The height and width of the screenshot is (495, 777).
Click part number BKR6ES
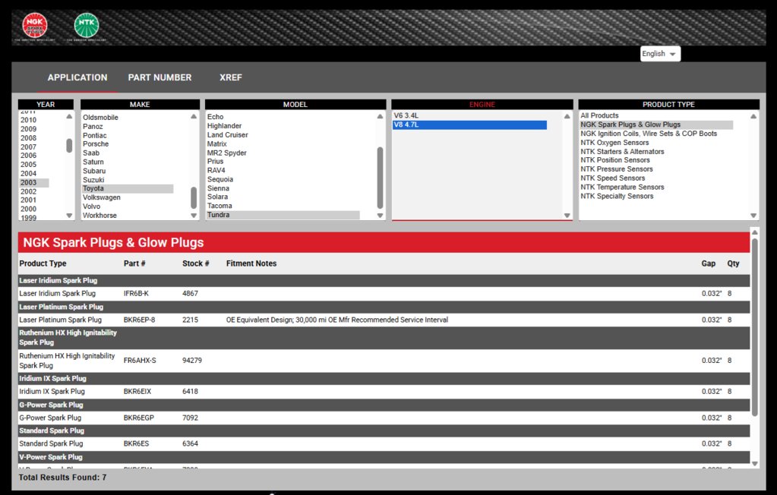point(136,443)
